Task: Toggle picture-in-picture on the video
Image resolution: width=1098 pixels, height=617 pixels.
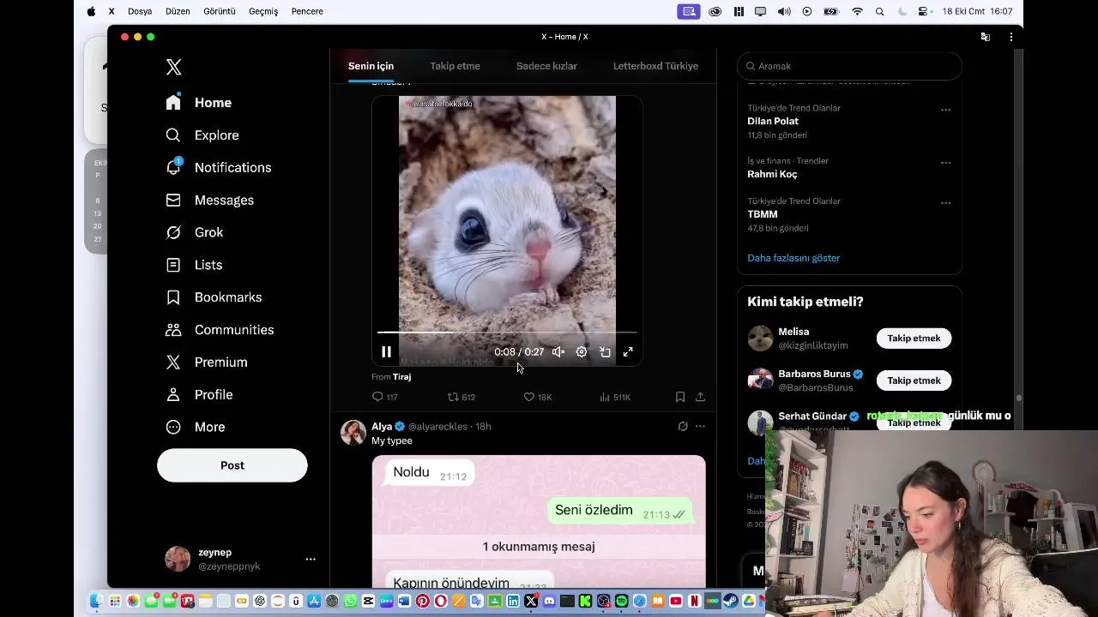Action: click(605, 352)
